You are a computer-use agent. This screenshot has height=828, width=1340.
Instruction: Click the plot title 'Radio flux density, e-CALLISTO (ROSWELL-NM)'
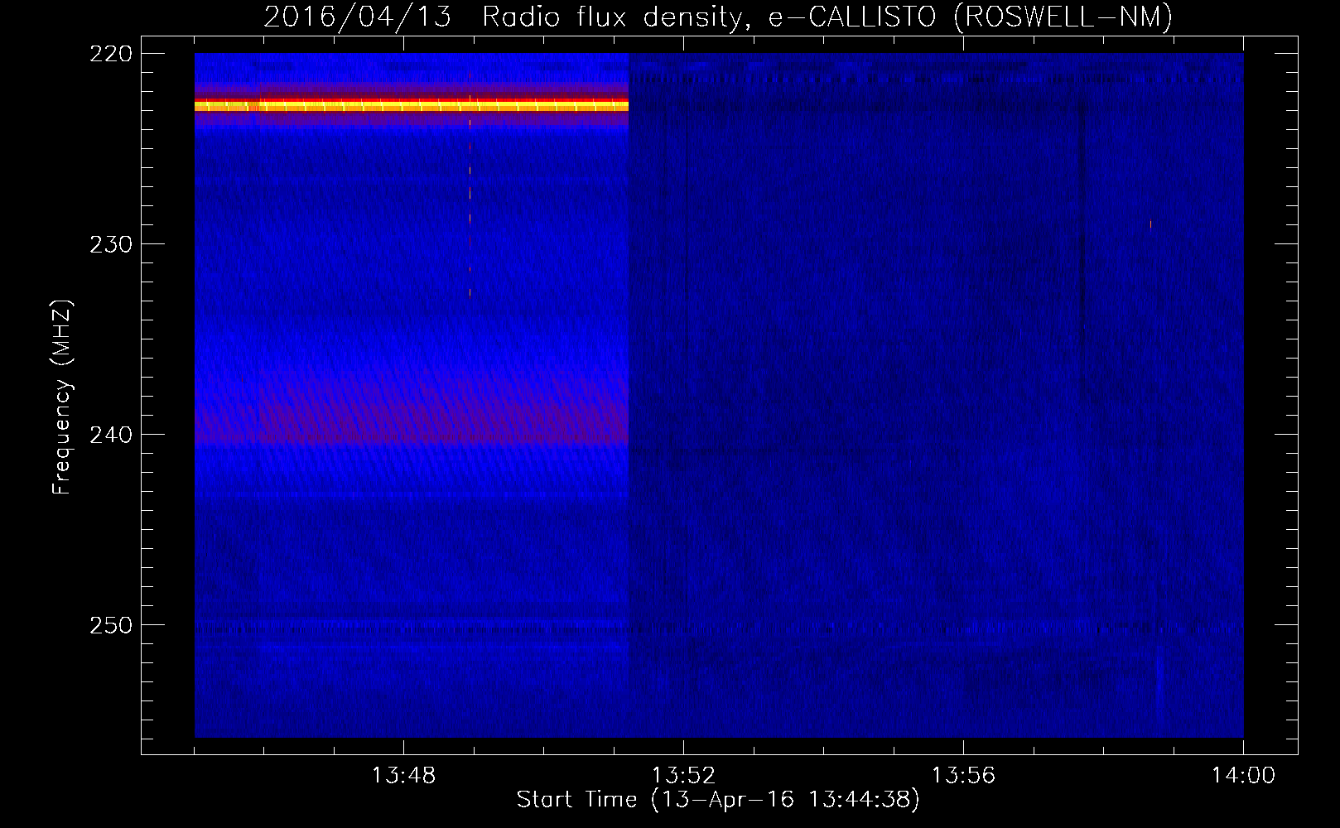827,17
